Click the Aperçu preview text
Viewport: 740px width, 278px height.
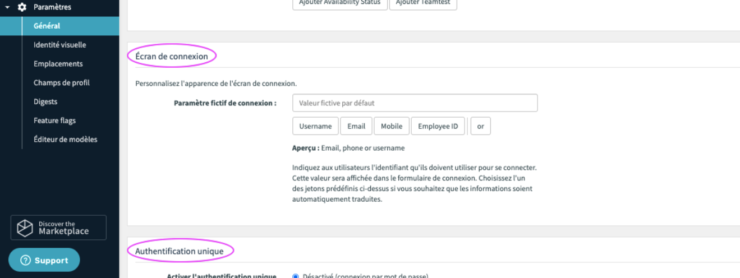click(x=348, y=148)
